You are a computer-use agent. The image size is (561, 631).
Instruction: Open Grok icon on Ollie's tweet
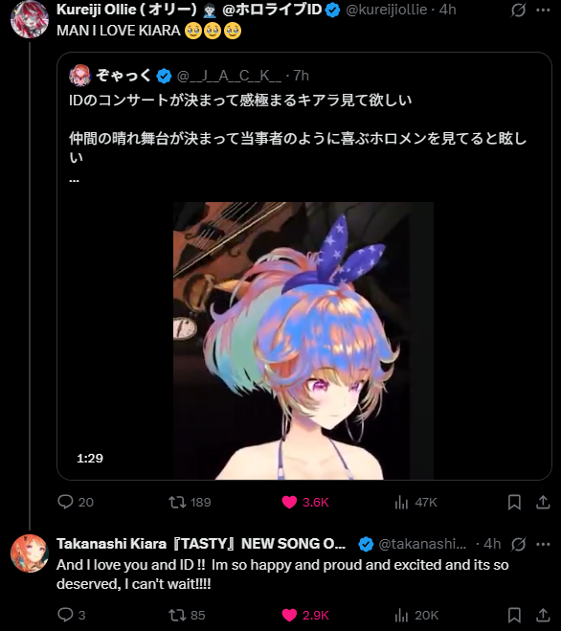(518, 10)
